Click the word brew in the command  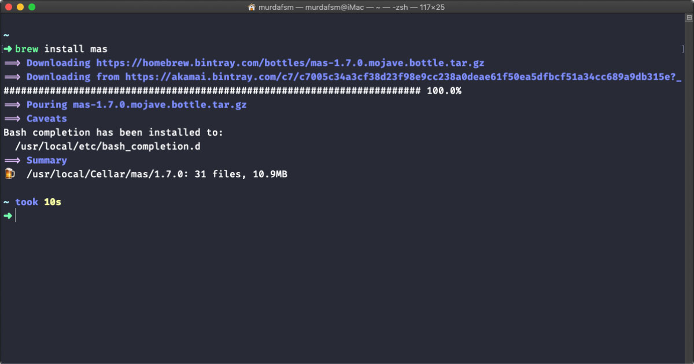27,49
